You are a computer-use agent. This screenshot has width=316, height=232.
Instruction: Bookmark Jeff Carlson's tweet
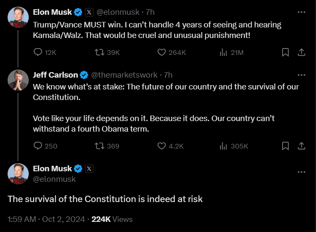click(x=286, y=146)
